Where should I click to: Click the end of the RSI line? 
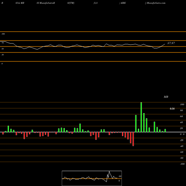coord(165,44)
